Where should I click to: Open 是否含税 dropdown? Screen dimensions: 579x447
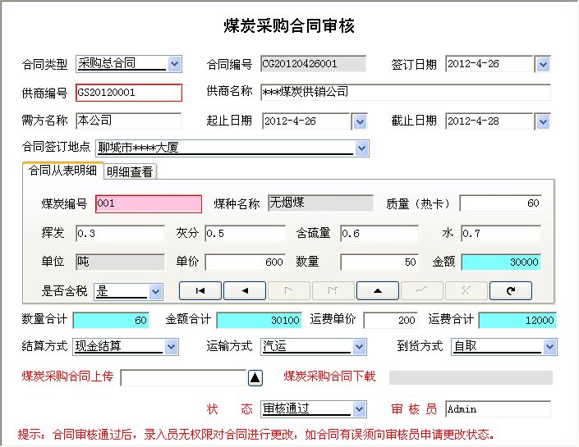coord(156,292)
